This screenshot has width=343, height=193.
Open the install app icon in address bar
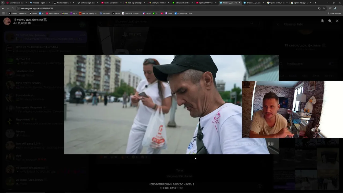(319, 8)
